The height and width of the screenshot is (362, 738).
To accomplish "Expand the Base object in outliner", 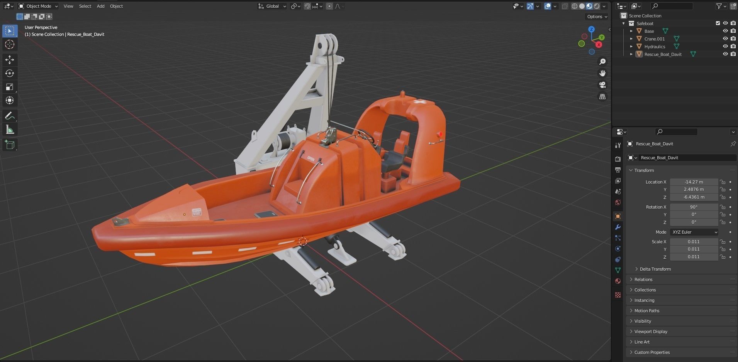I will (x=631, y=31).
